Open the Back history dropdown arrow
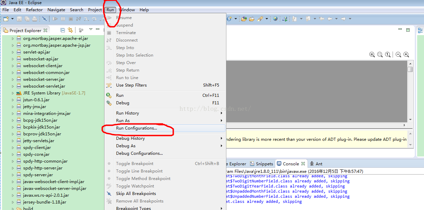This screenshot has height=210, width=424. click(x=336, y=19)
